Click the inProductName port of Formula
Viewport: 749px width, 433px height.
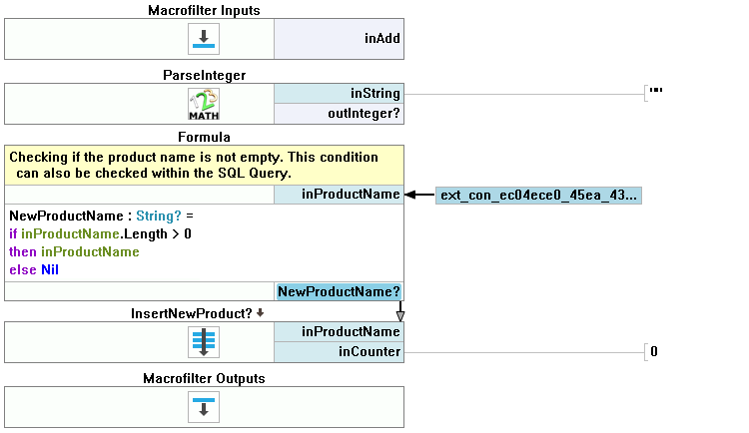[339, 195]
